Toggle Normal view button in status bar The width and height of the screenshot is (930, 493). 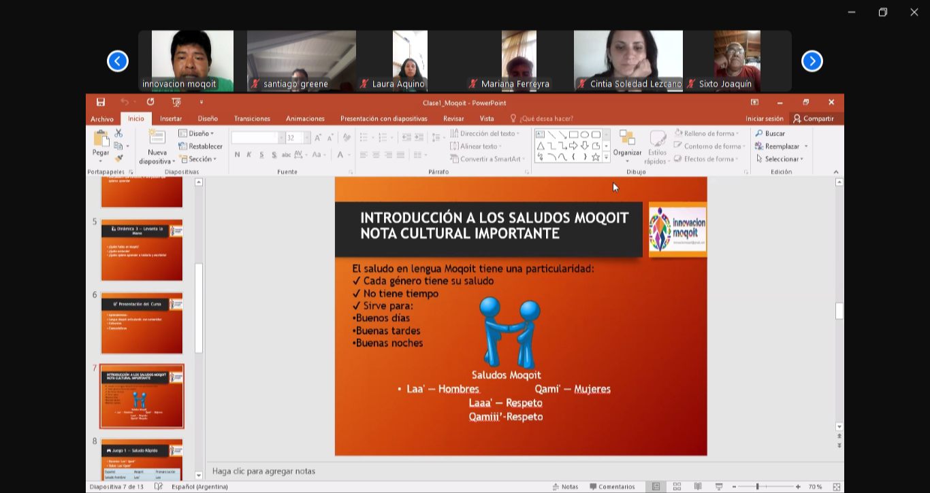[x=656, y=487]
